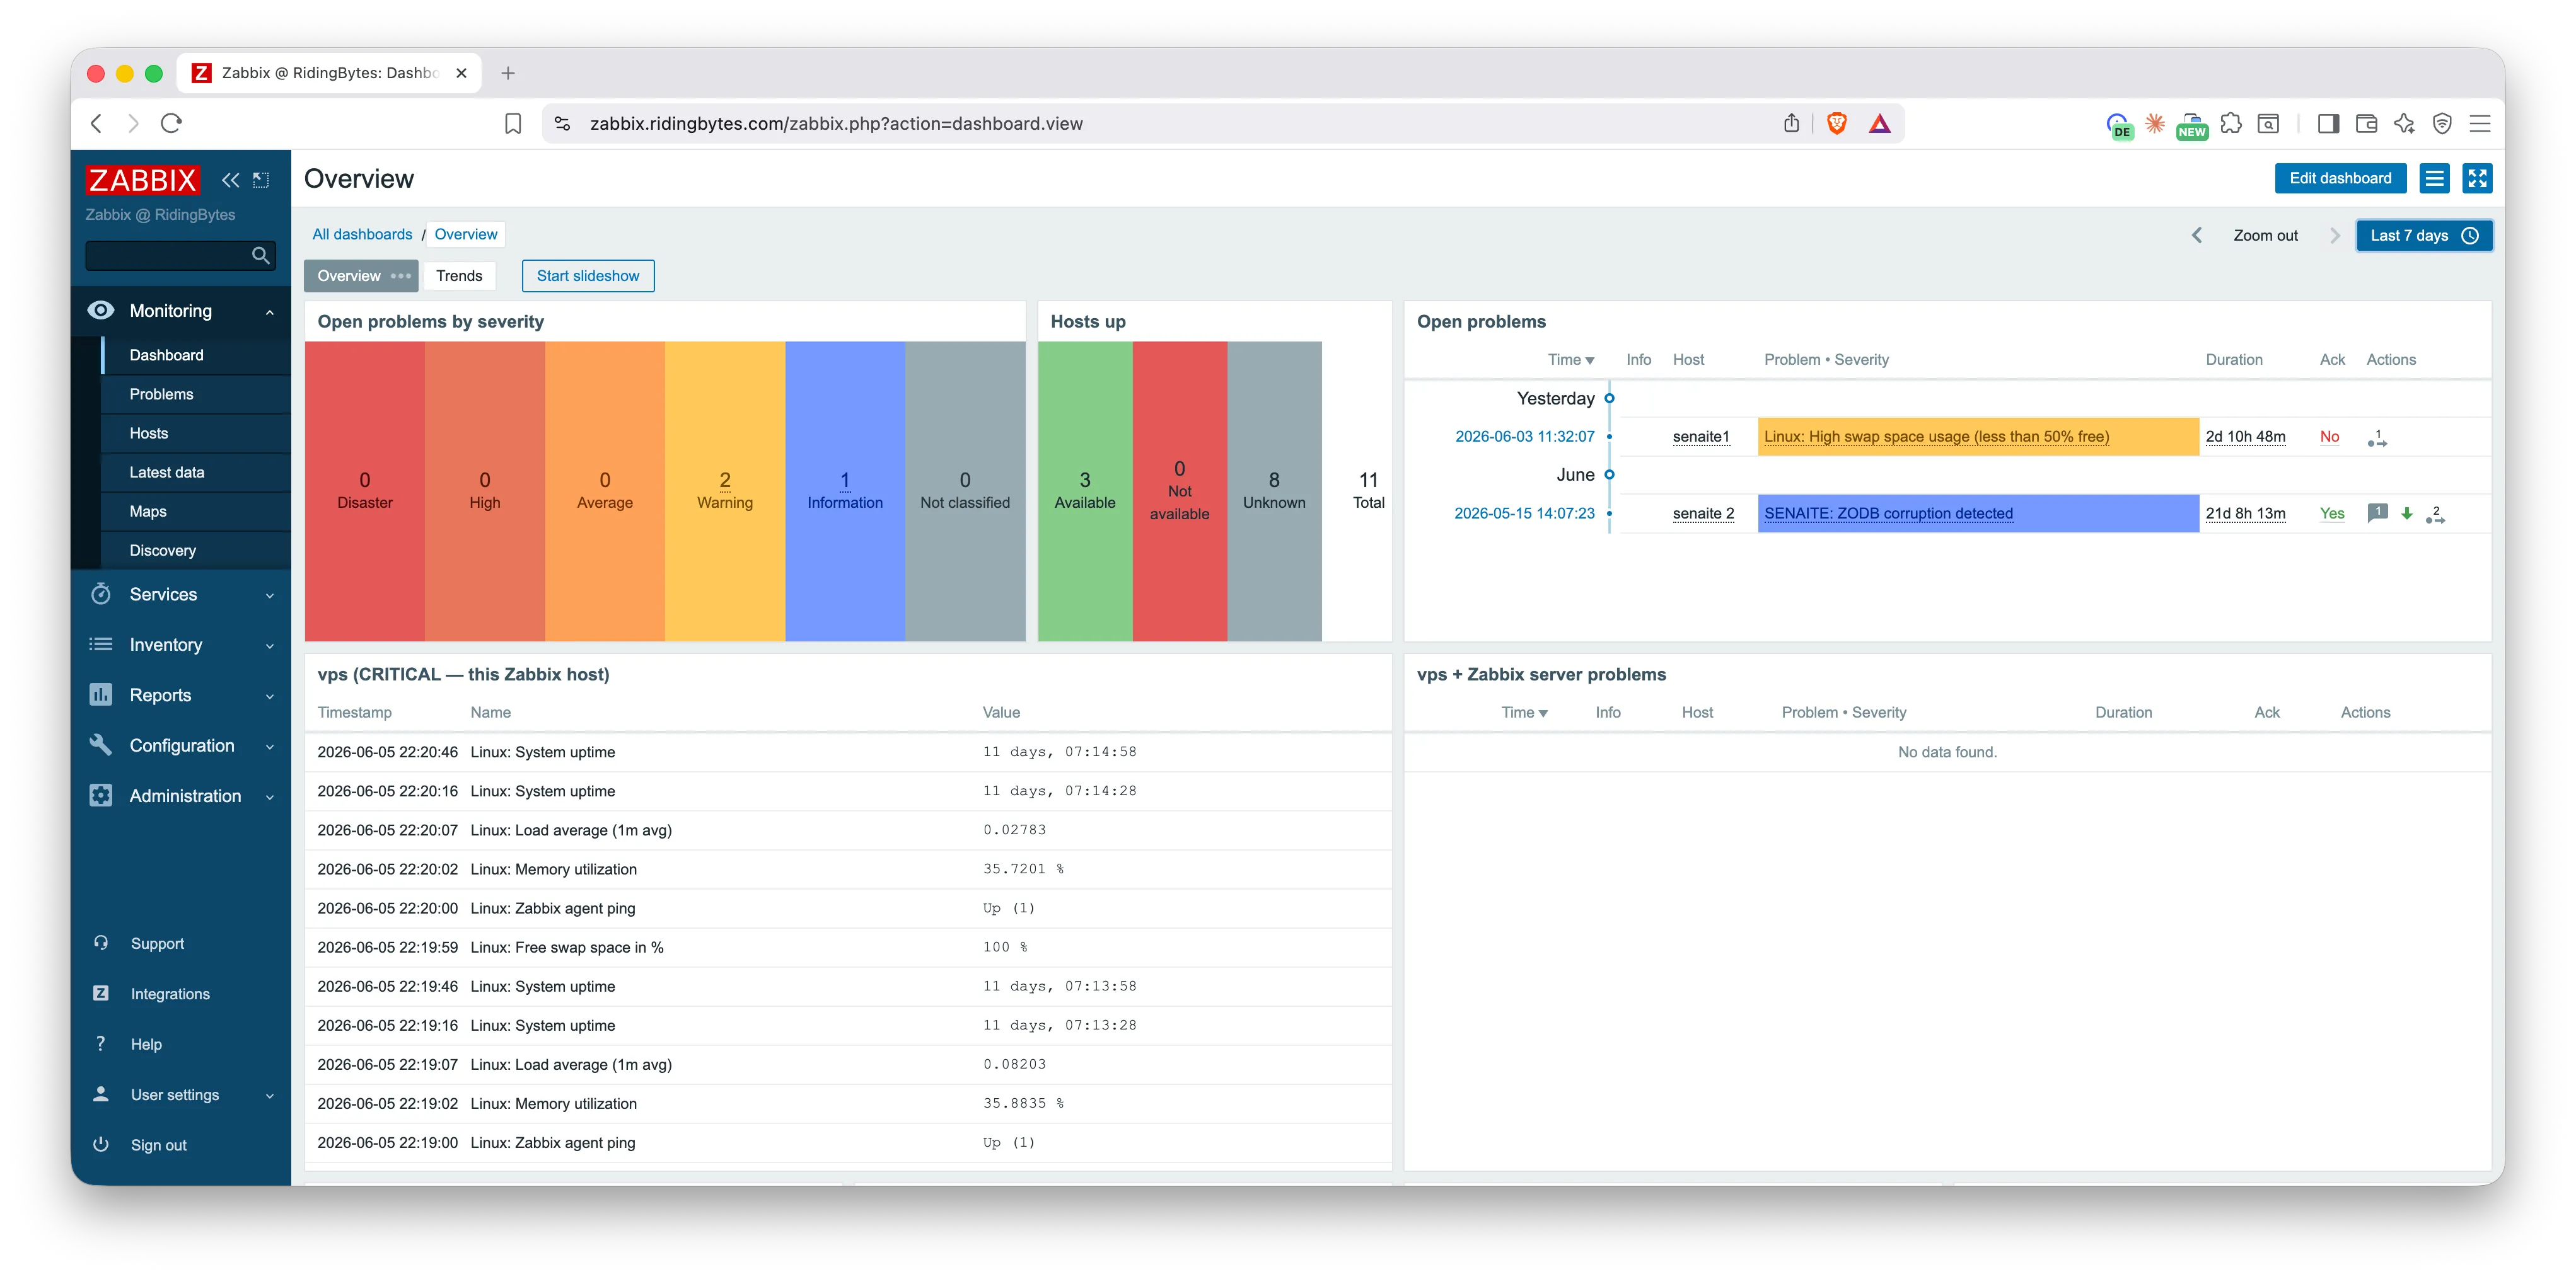This screenshot has height=1279, width=2576.
Task: Click the Services clock icon
Action: tap(101, 595)
